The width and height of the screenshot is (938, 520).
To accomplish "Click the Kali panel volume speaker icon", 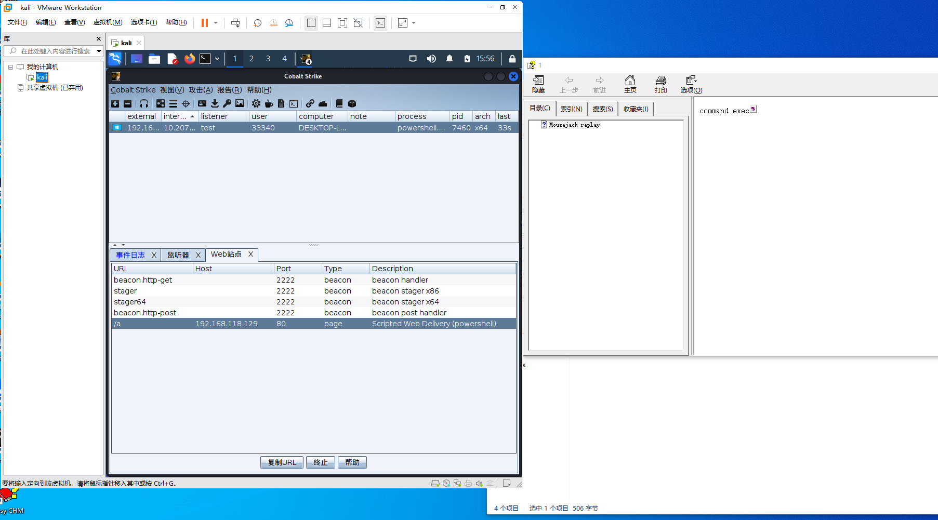I will click(431, 59).
